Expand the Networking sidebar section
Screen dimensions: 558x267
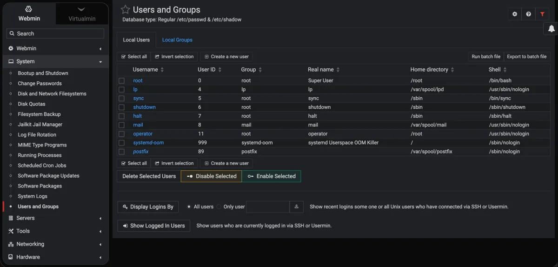coord(55,244)
